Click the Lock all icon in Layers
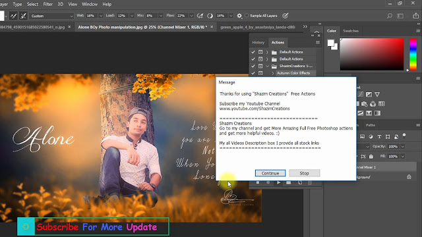This screenshot has width=422, height=237. coord(371,156)
